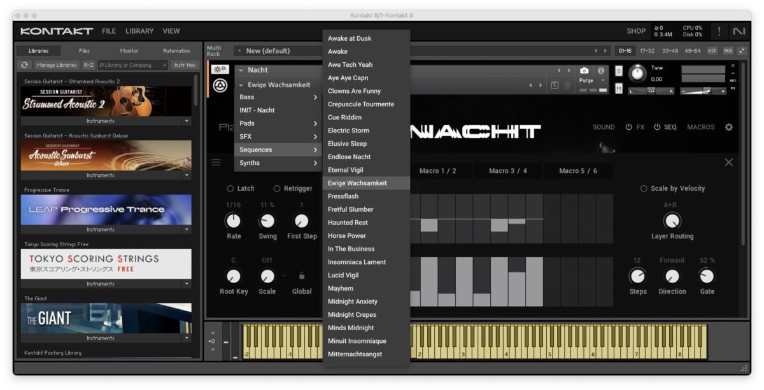Switch to the Macro 3 / 4 tab

(x=508, y=171)
